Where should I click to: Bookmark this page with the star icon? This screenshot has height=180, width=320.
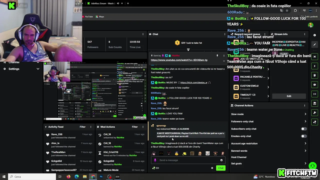point(287,10)
